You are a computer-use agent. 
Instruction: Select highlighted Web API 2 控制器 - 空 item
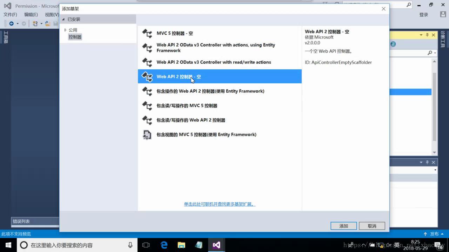pos(220,76)
